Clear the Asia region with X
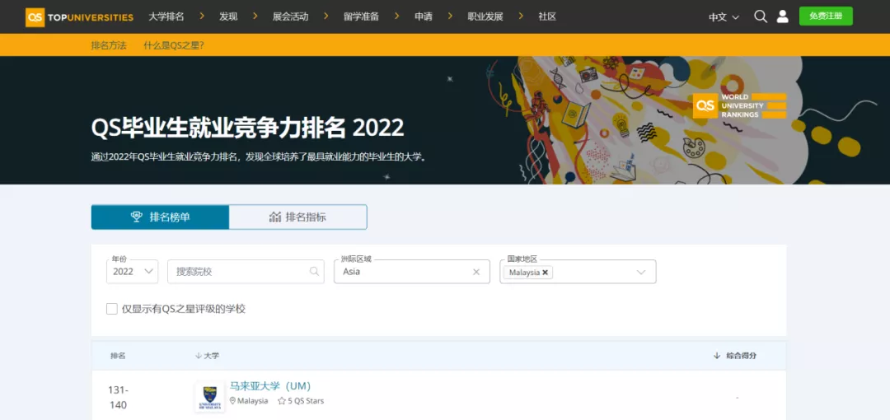 coord(476,272)
